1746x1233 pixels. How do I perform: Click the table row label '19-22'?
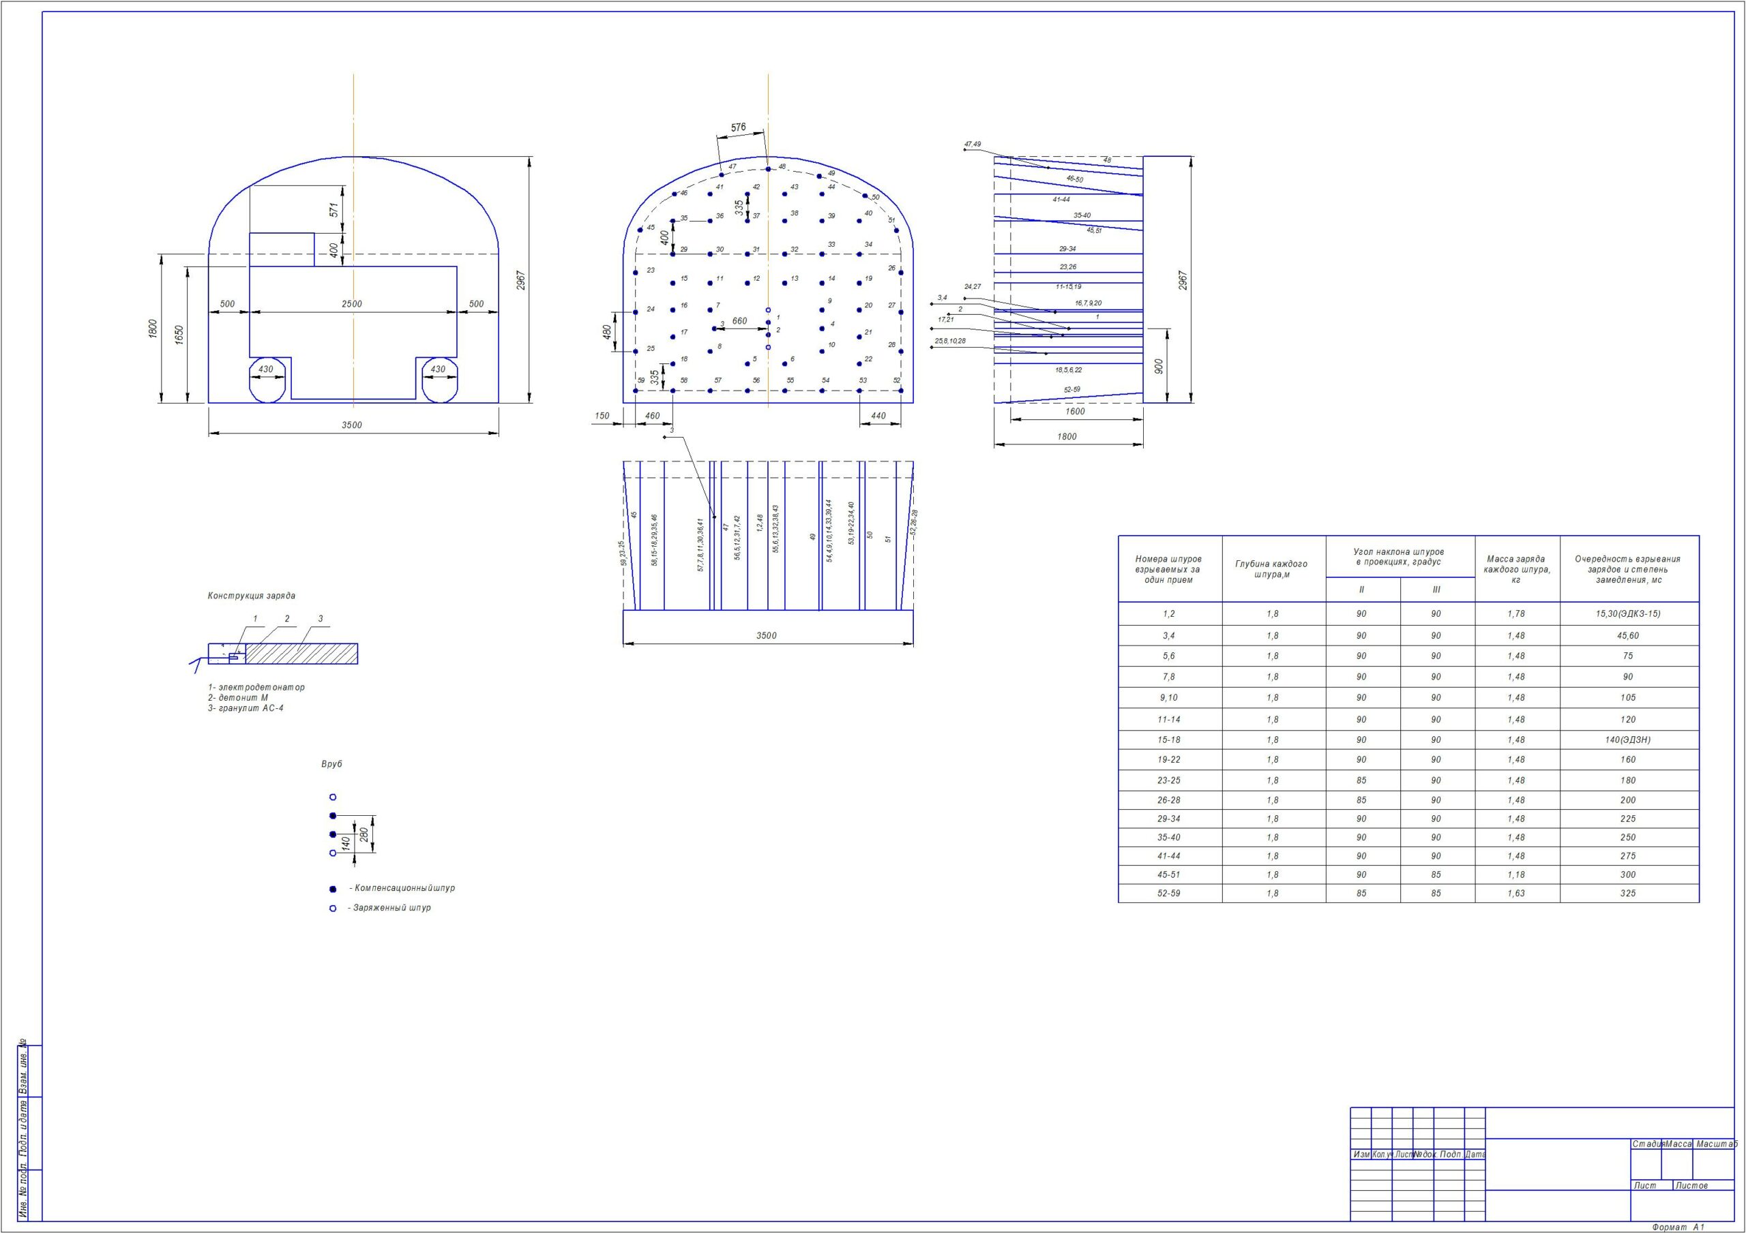[1169, 759]
